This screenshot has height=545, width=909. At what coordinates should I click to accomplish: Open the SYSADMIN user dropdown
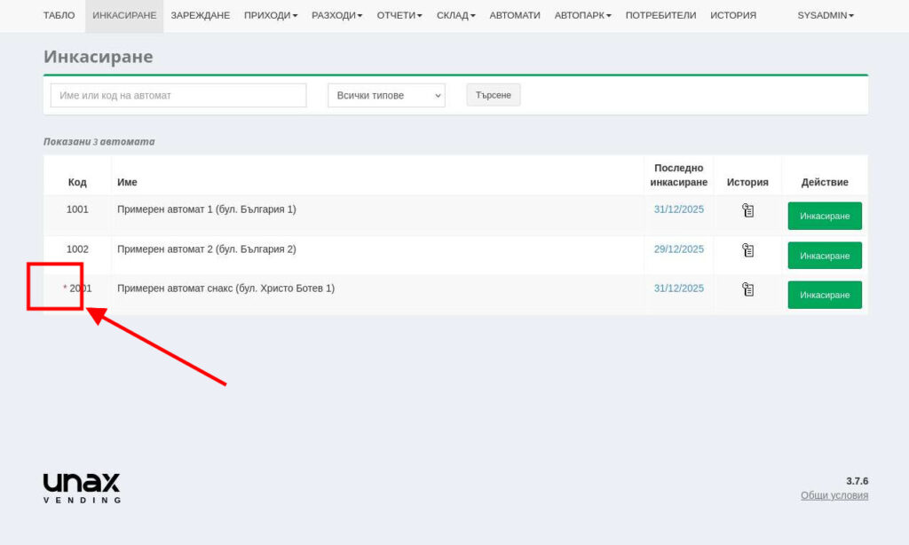point(826,16)
